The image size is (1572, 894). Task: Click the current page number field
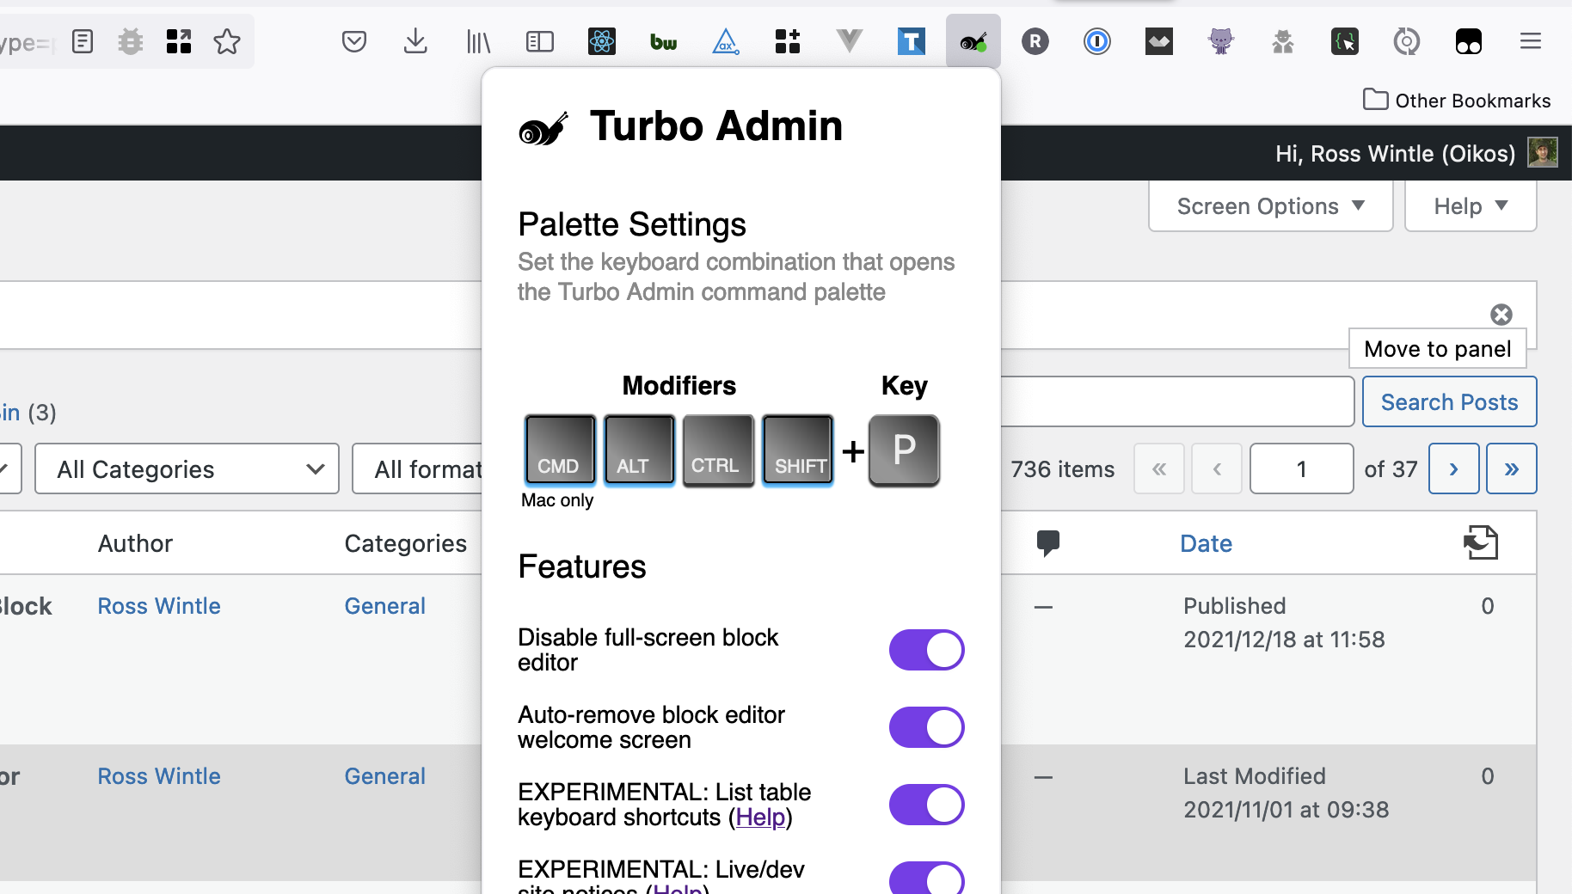pos(1301,469)
